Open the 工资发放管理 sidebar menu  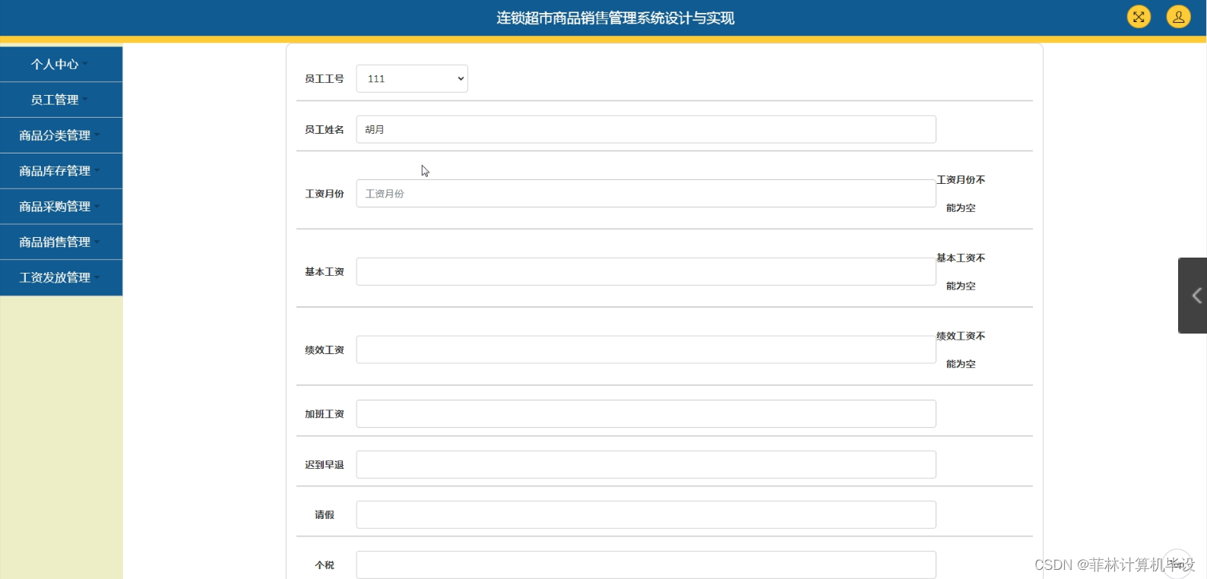(61, 277)
